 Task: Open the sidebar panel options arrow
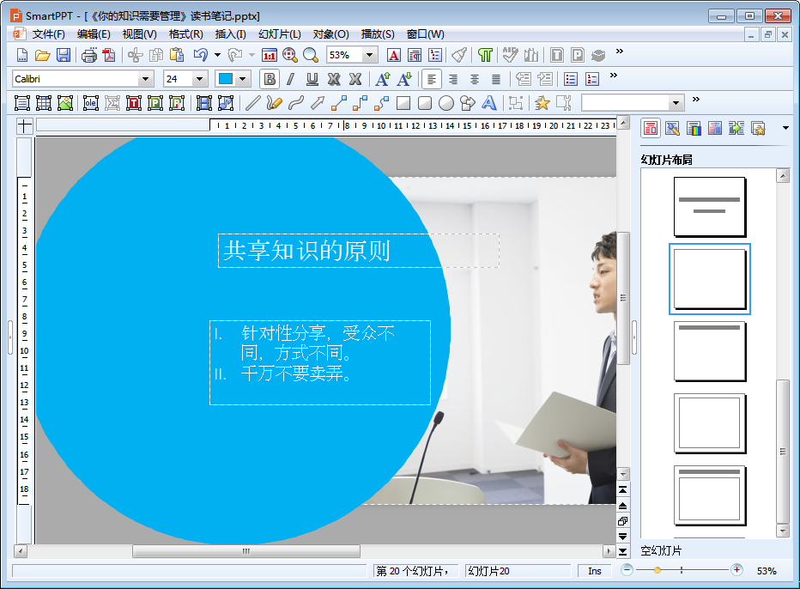tap(785, 128)
